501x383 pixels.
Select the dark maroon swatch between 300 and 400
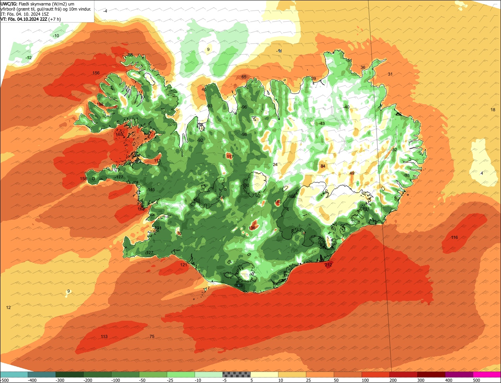pos(431,374)
